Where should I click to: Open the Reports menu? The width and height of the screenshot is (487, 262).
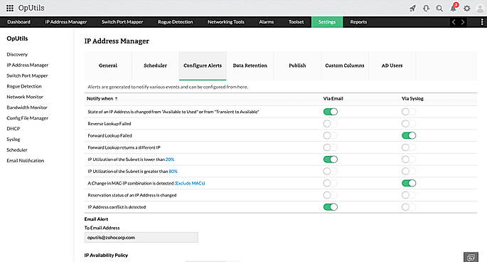tap(358, 22)
